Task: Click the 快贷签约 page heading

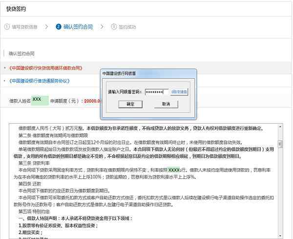Action: (16, 9)
